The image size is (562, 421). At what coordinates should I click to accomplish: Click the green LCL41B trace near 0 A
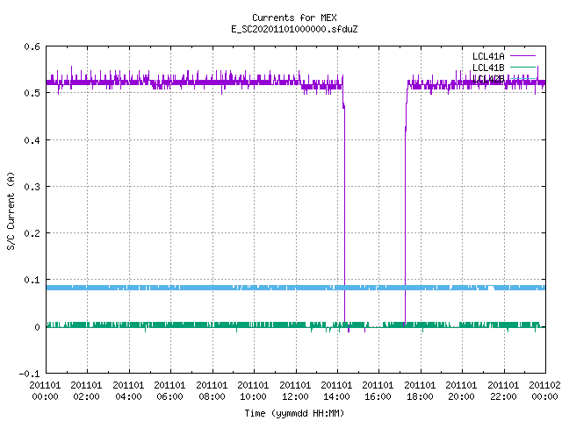pyautogui.click(x=296, y=325)
